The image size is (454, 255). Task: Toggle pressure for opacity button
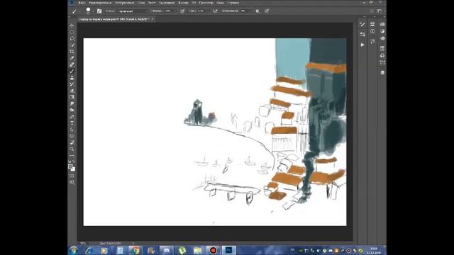[182, 11]
